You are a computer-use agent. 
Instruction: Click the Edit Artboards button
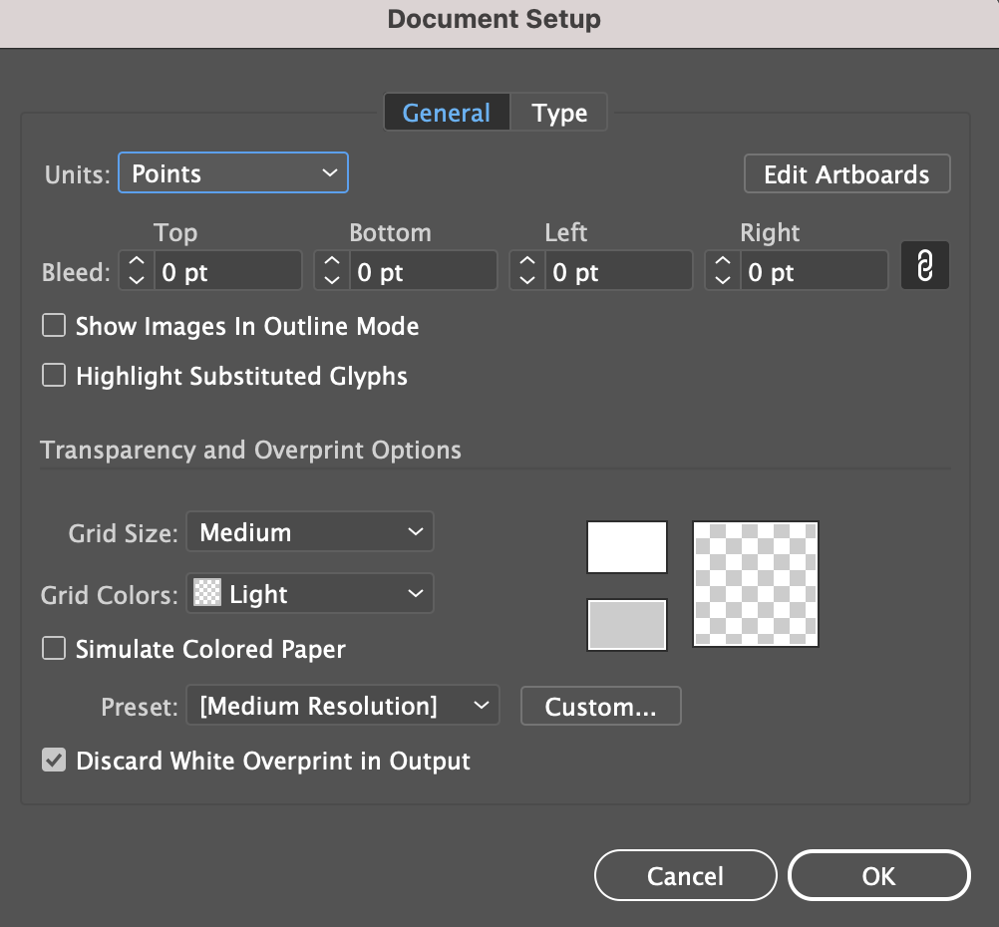pos(846,173)
